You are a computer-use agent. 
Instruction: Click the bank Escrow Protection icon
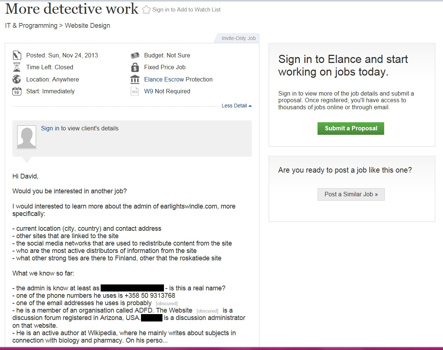pos(135,79)
